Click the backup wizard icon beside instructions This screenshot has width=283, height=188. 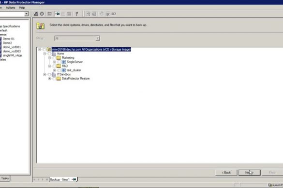[40, 26]
